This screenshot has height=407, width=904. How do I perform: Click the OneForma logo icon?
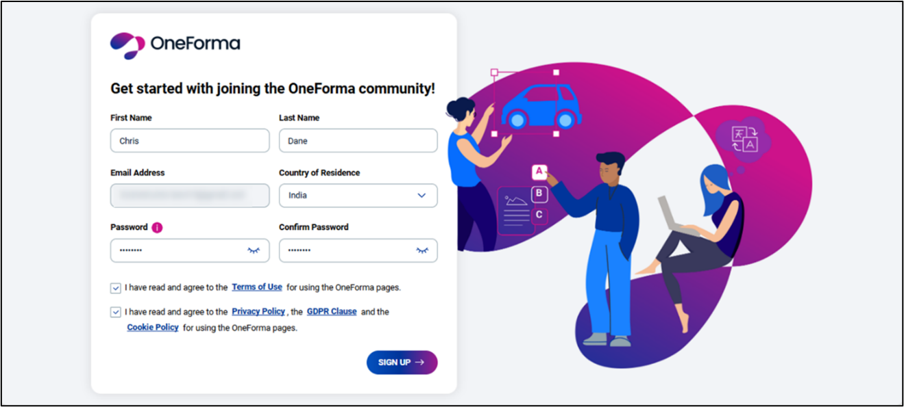[127, 45]
